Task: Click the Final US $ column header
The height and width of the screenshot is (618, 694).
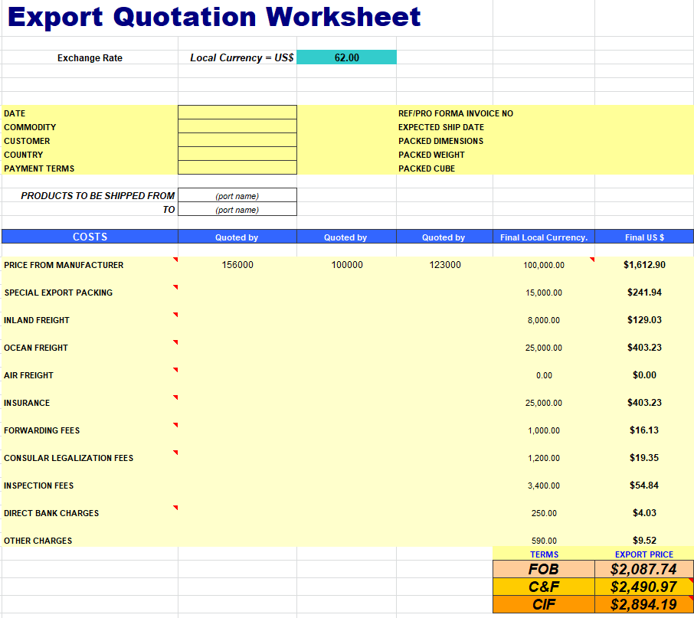Action: pos(644,237)
